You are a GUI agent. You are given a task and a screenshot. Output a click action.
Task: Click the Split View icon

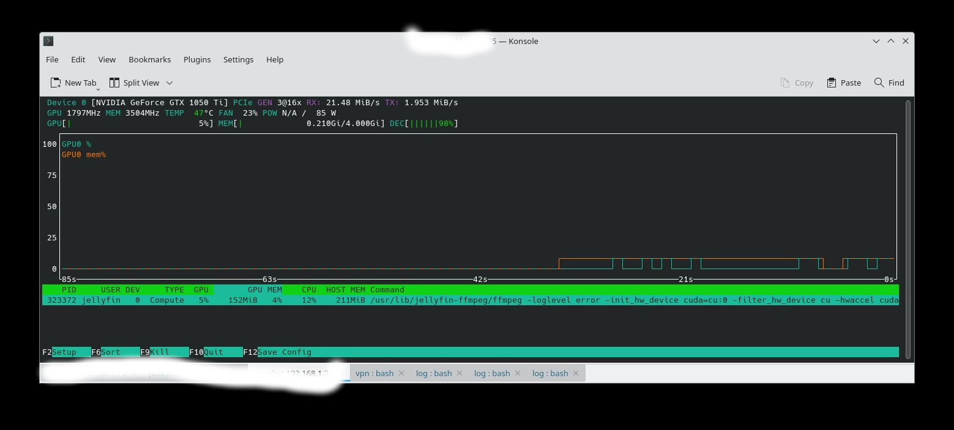pos(114,83)
